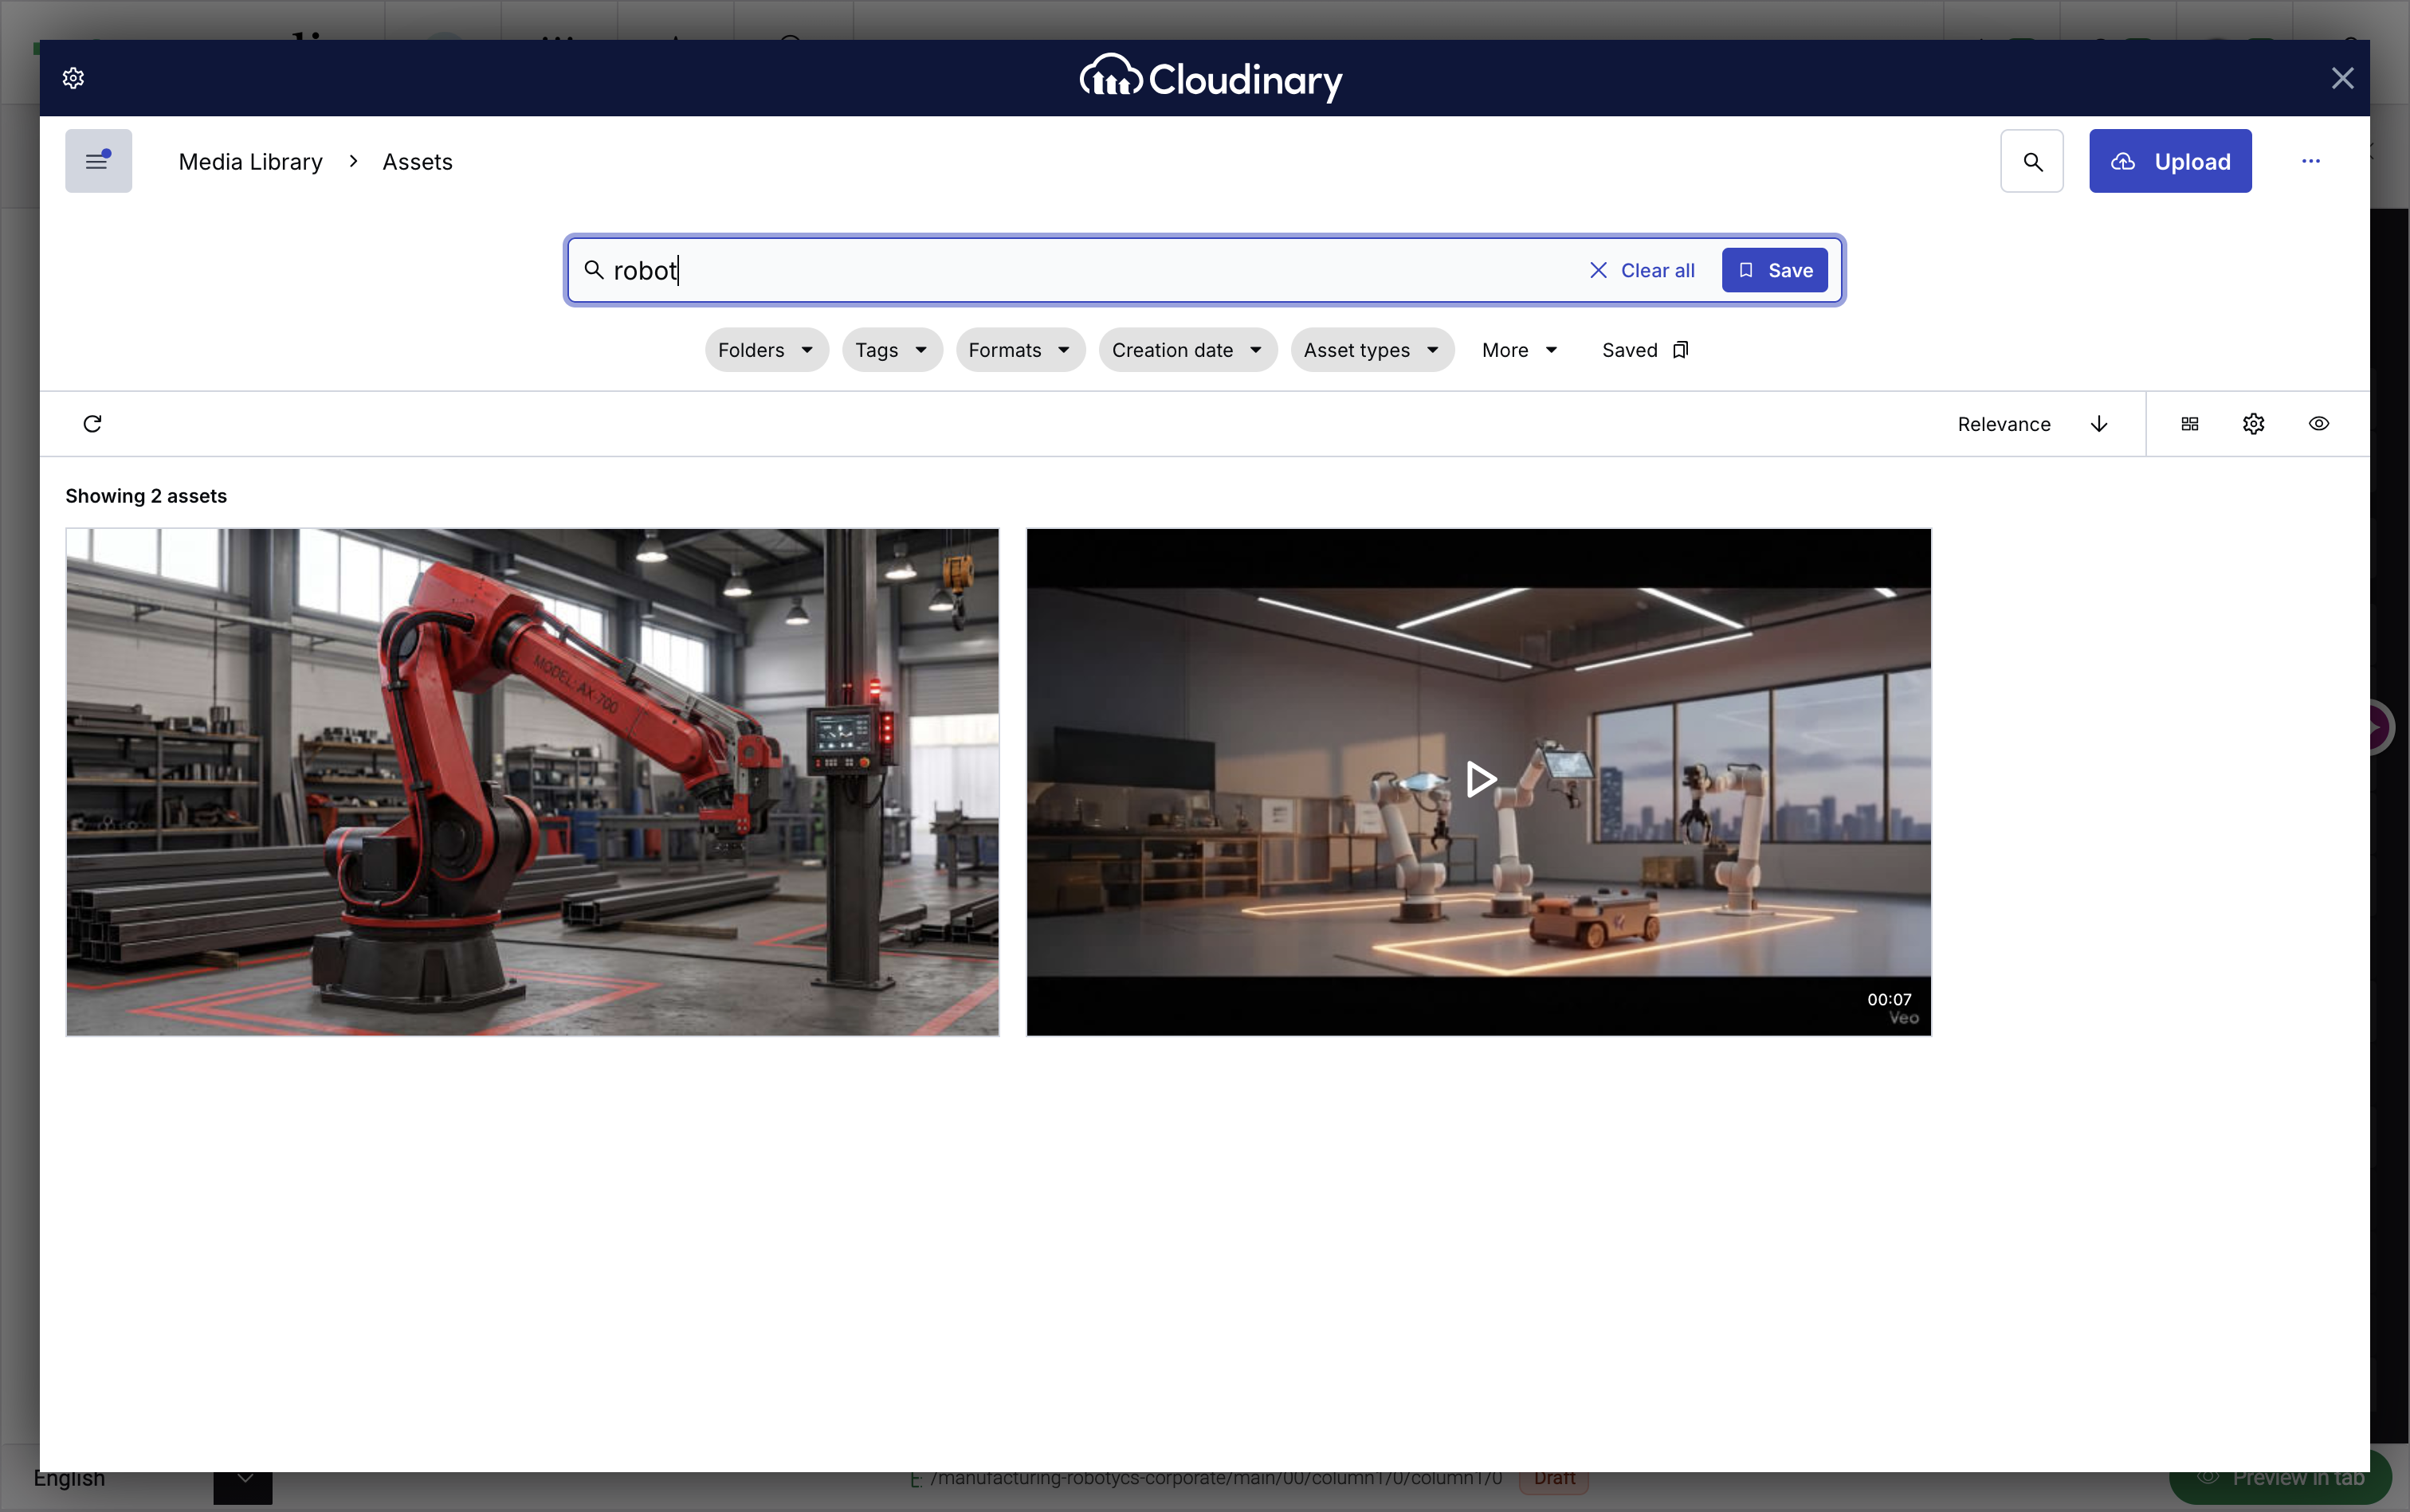Open the Tags filter dropdown
Viewport: 2410px width, 1512px height.
(893, 350)
